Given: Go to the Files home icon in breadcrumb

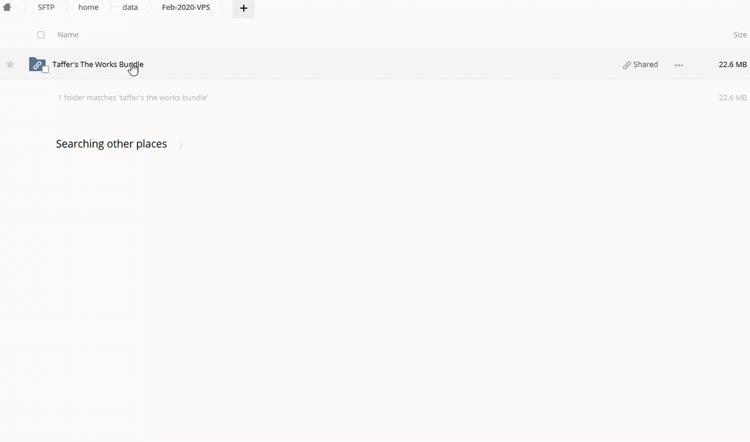Looking at the screenshot, I should point(7,7).
